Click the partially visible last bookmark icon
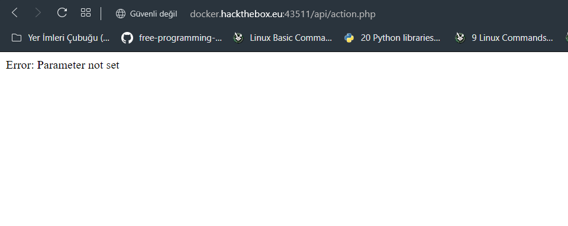The image size is (568, 226). pos(566,38)
